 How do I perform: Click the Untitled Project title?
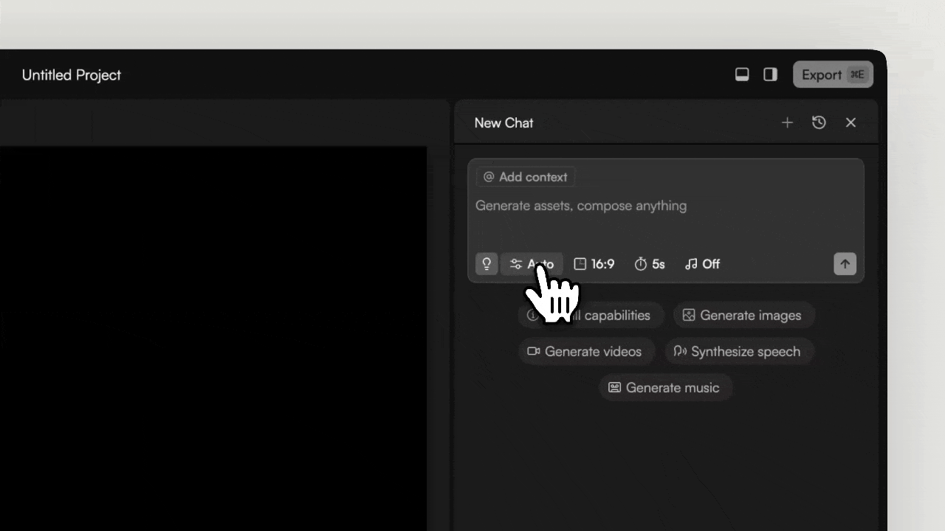click(71, 74)
